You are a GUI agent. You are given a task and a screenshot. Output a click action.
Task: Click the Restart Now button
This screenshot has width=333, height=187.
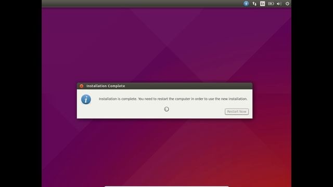pos(237,112)
